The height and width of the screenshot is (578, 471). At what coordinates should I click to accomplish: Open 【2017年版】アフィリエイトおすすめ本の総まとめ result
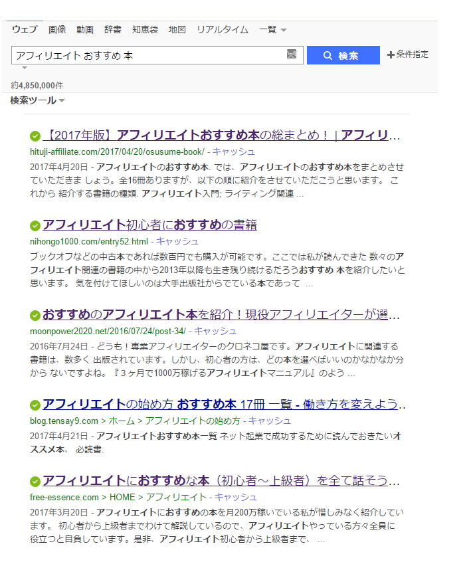tap(221, 136)
